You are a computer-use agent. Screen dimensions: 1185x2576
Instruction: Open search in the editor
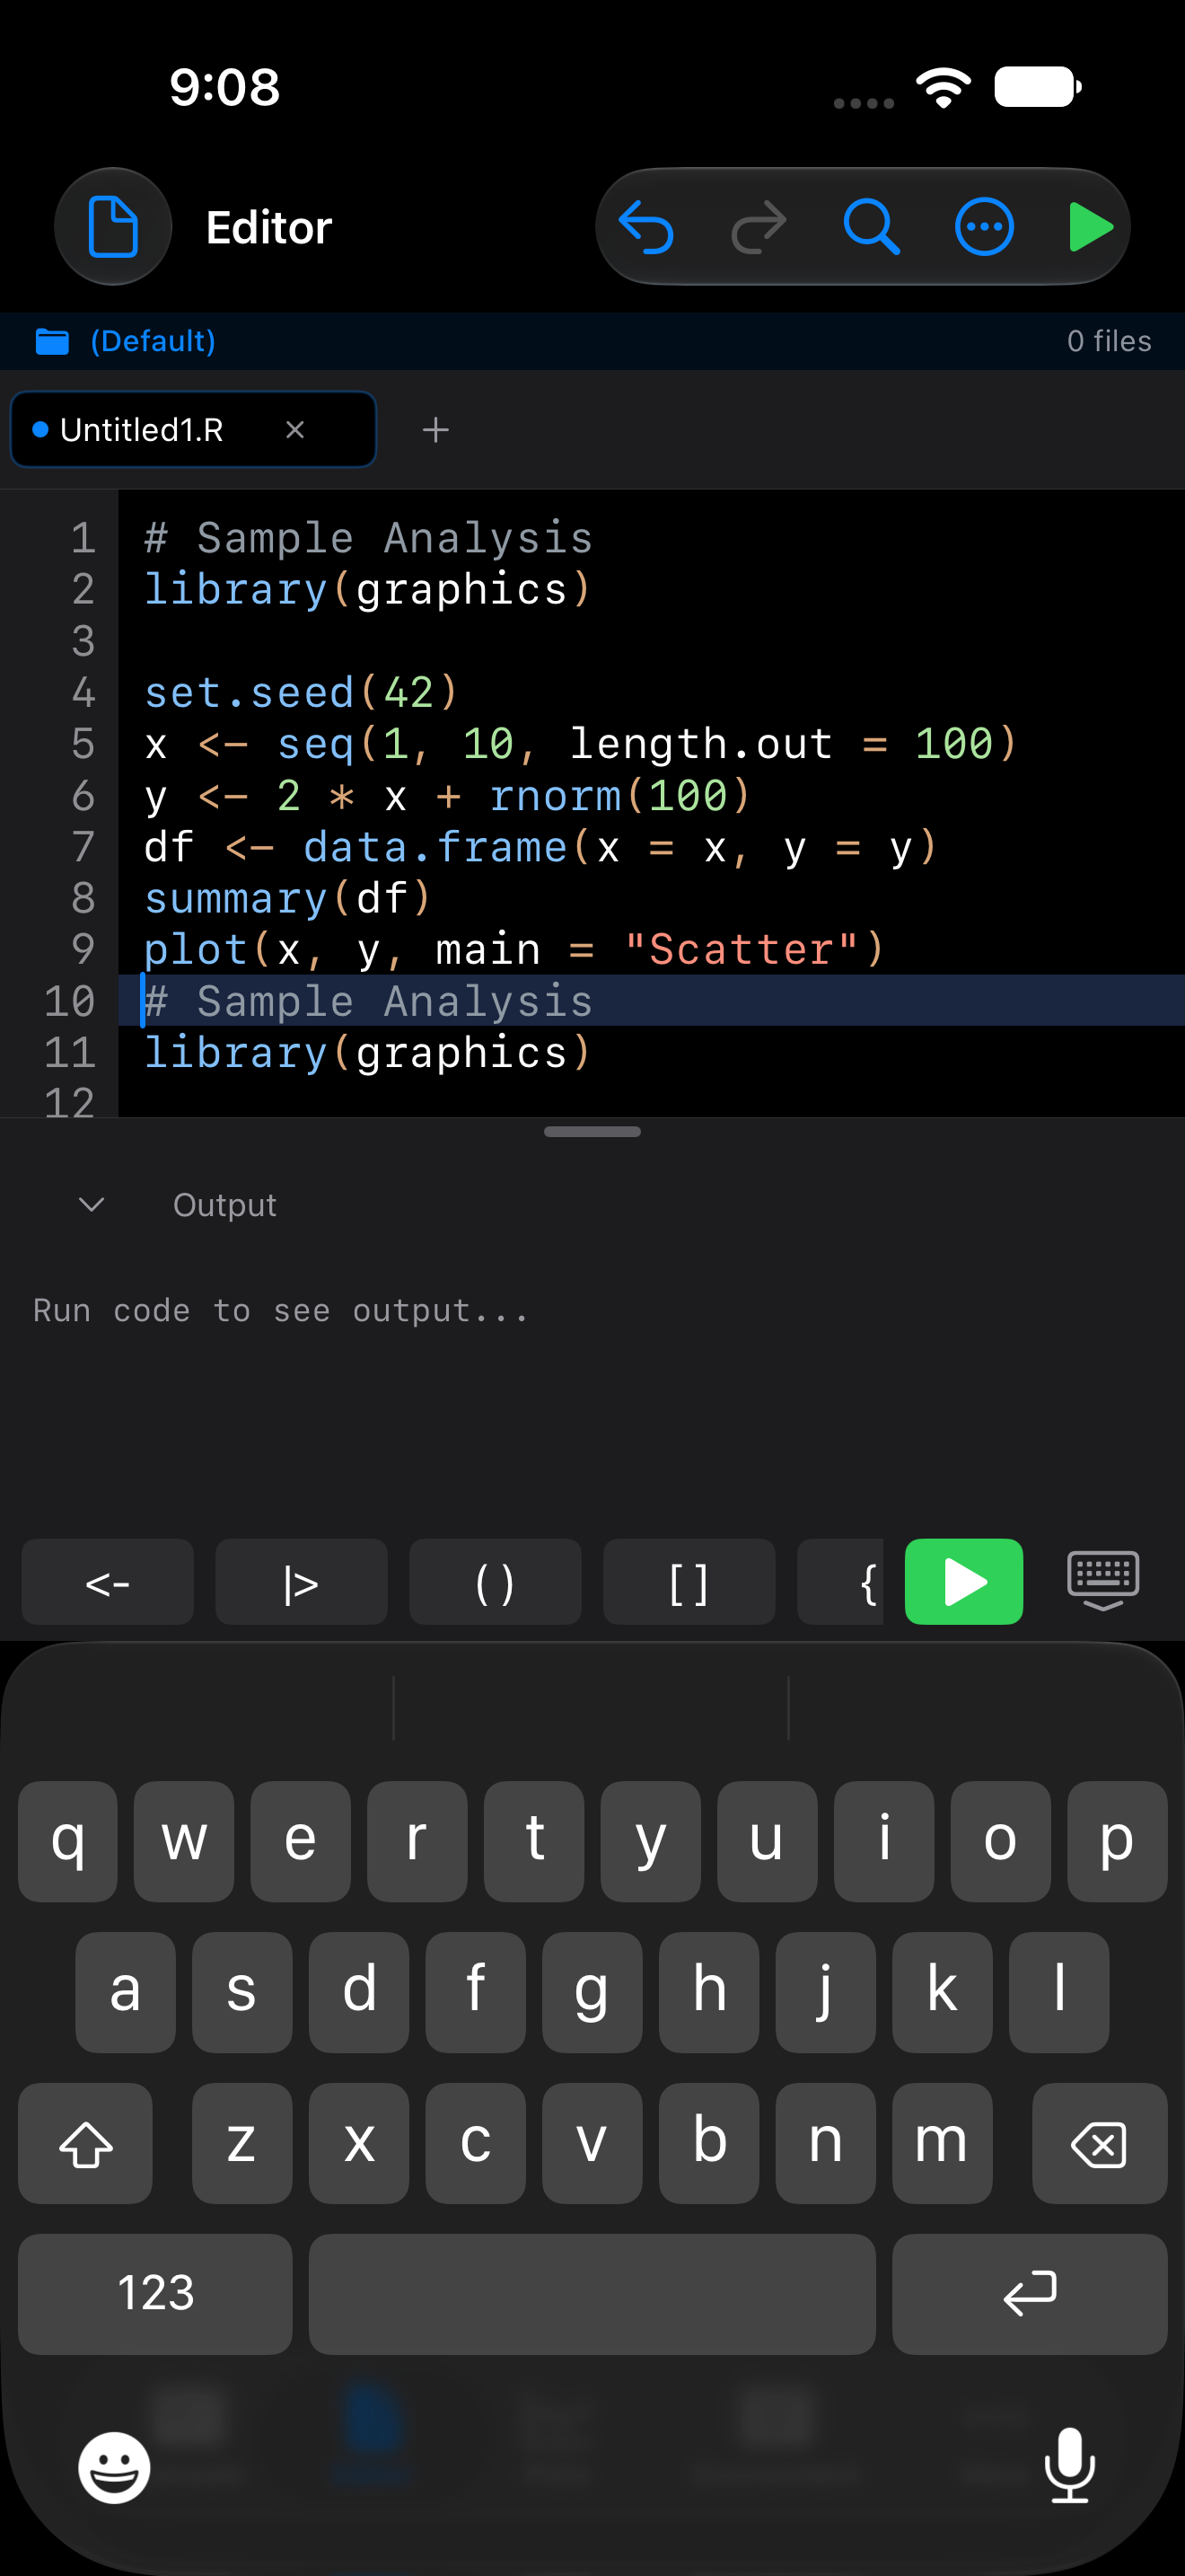coord(872,227)
